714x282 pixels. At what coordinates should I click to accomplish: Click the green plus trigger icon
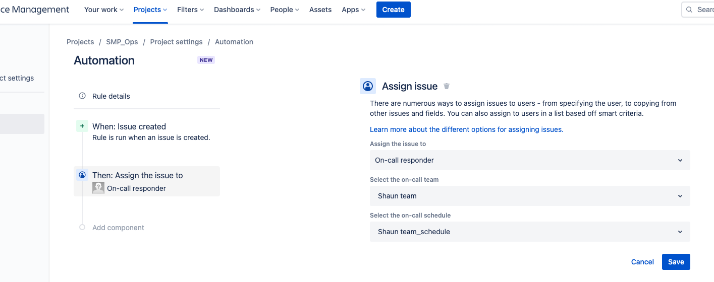[82, 126]
